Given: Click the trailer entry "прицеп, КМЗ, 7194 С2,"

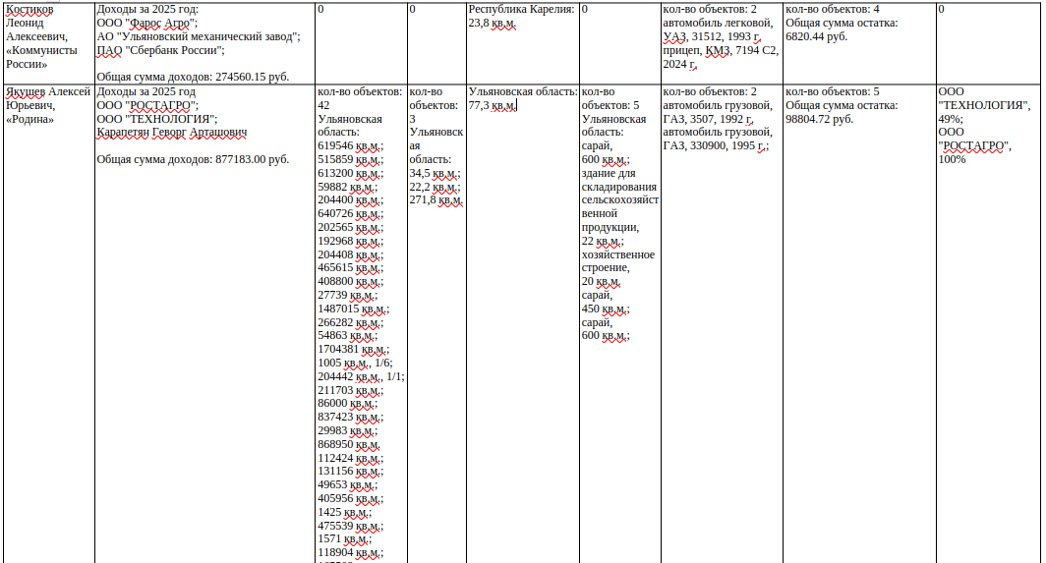Looking at the screenshot, I should click(x=721, y=50).
